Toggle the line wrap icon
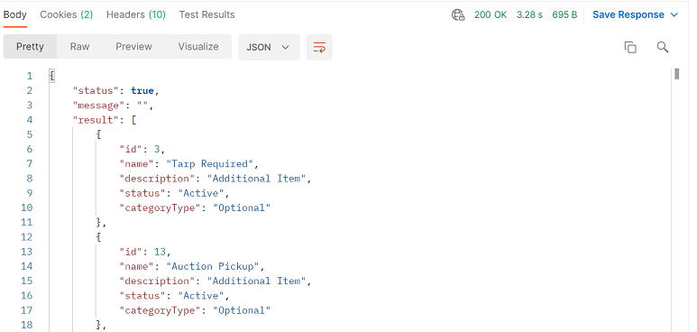The height and width of the screenshot is (332, 697). pos(319,47)
